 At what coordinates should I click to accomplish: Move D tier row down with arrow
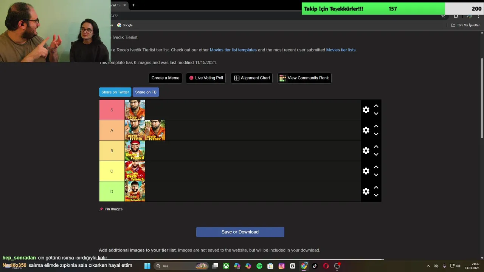(376, 195)
